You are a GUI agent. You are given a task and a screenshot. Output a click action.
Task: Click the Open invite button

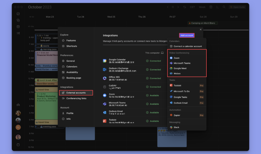point(237,7)
